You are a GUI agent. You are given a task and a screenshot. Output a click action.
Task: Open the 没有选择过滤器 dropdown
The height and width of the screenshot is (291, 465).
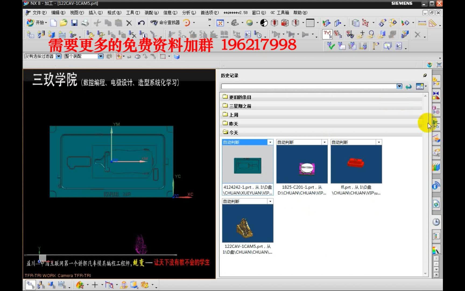(59, 56)
